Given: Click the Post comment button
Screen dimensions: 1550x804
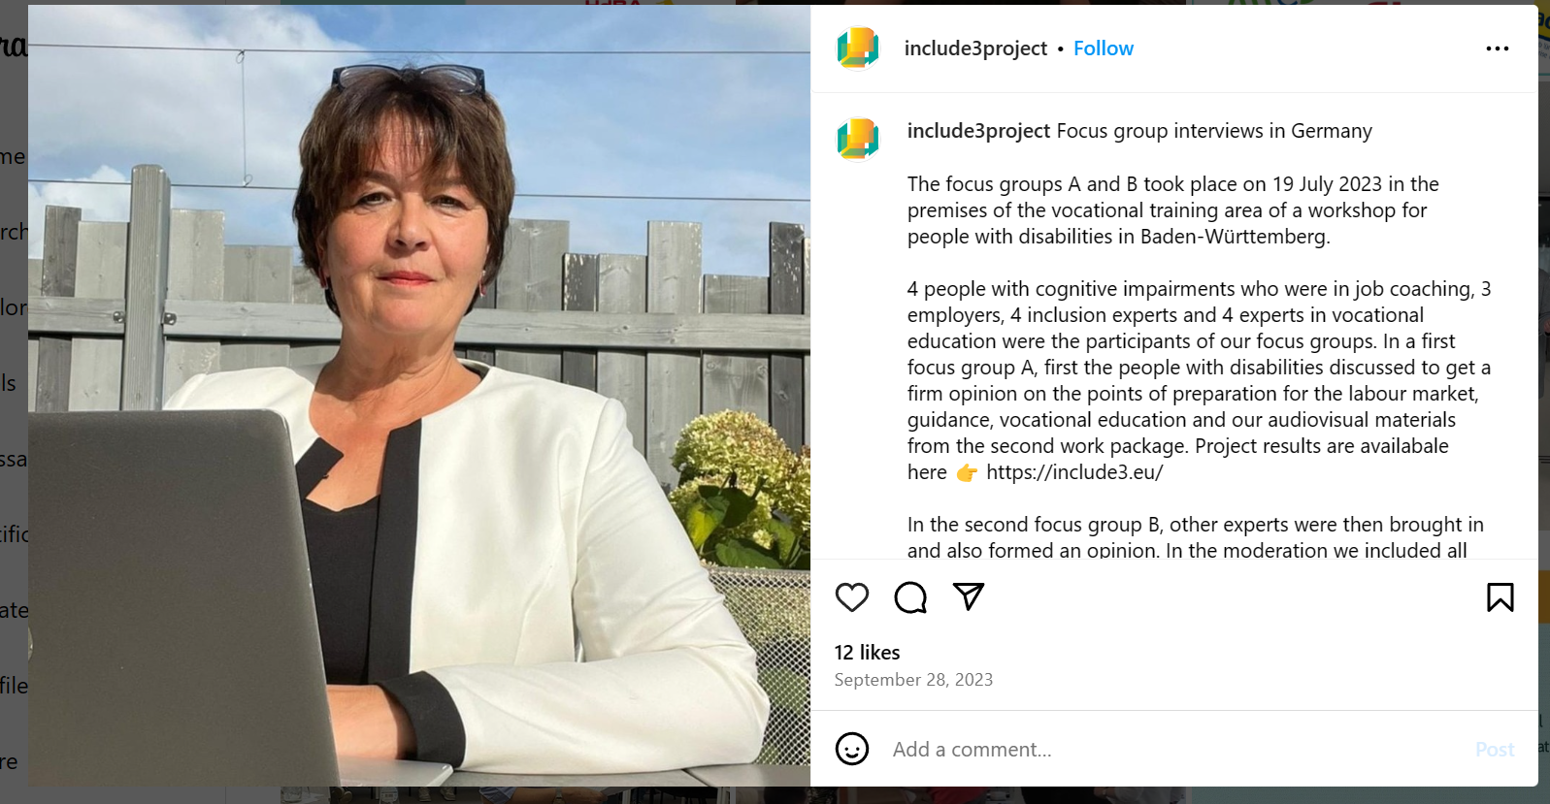Looking at the screenshot, I should tap(1495, 750).
